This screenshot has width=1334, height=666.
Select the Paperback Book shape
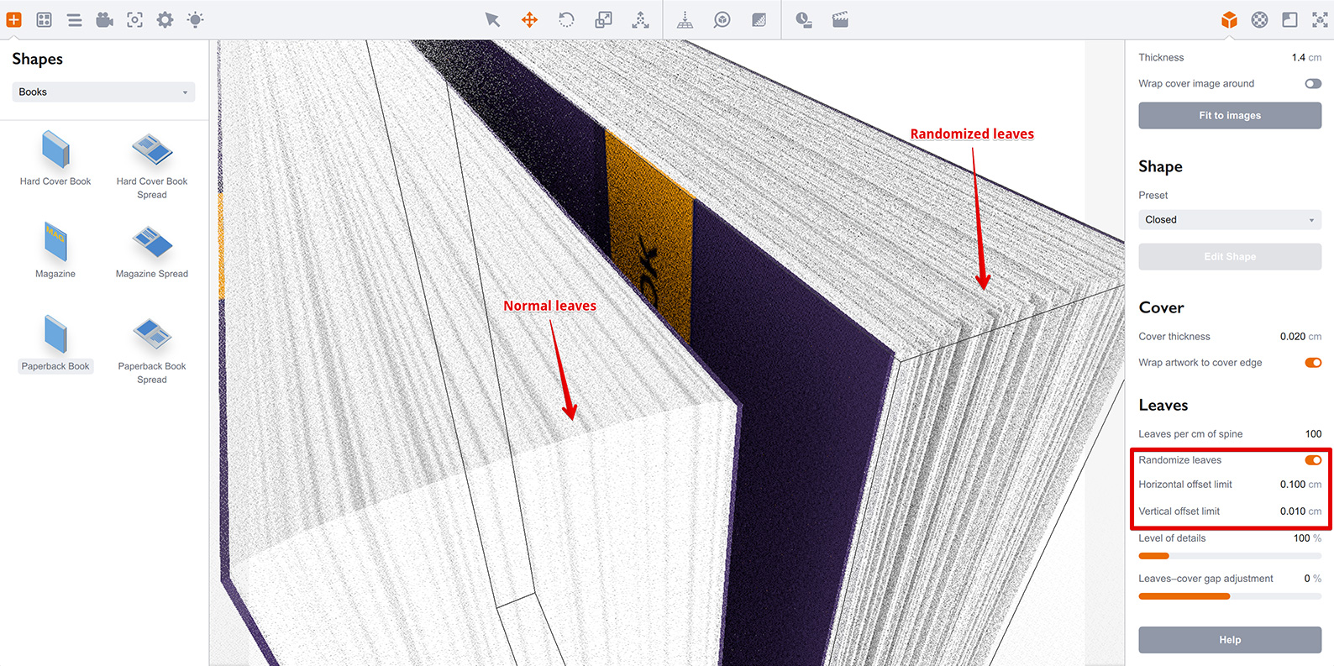(55, 343)
